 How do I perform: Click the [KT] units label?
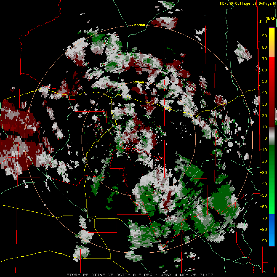(x=263, y=21)
